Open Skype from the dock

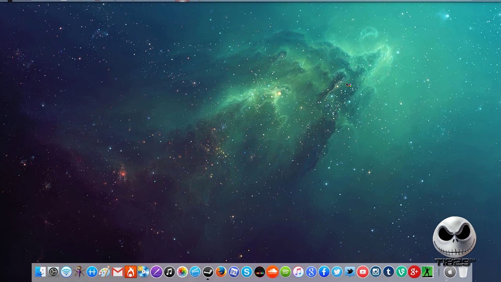(x=247, y=271)
